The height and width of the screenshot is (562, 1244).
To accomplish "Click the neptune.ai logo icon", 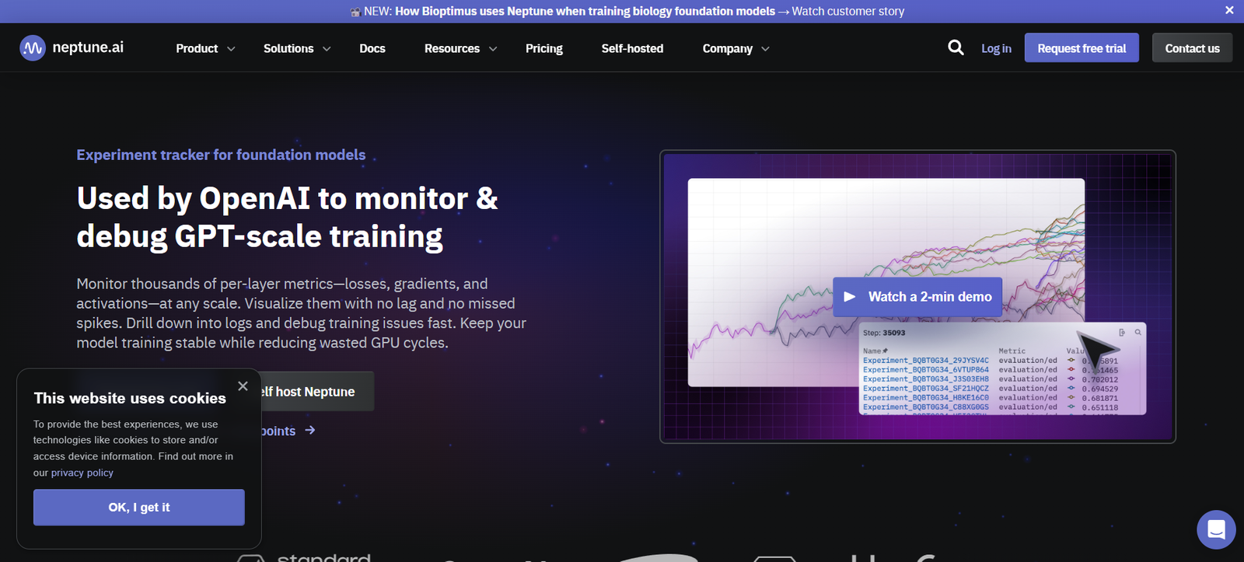I will 33,48.
